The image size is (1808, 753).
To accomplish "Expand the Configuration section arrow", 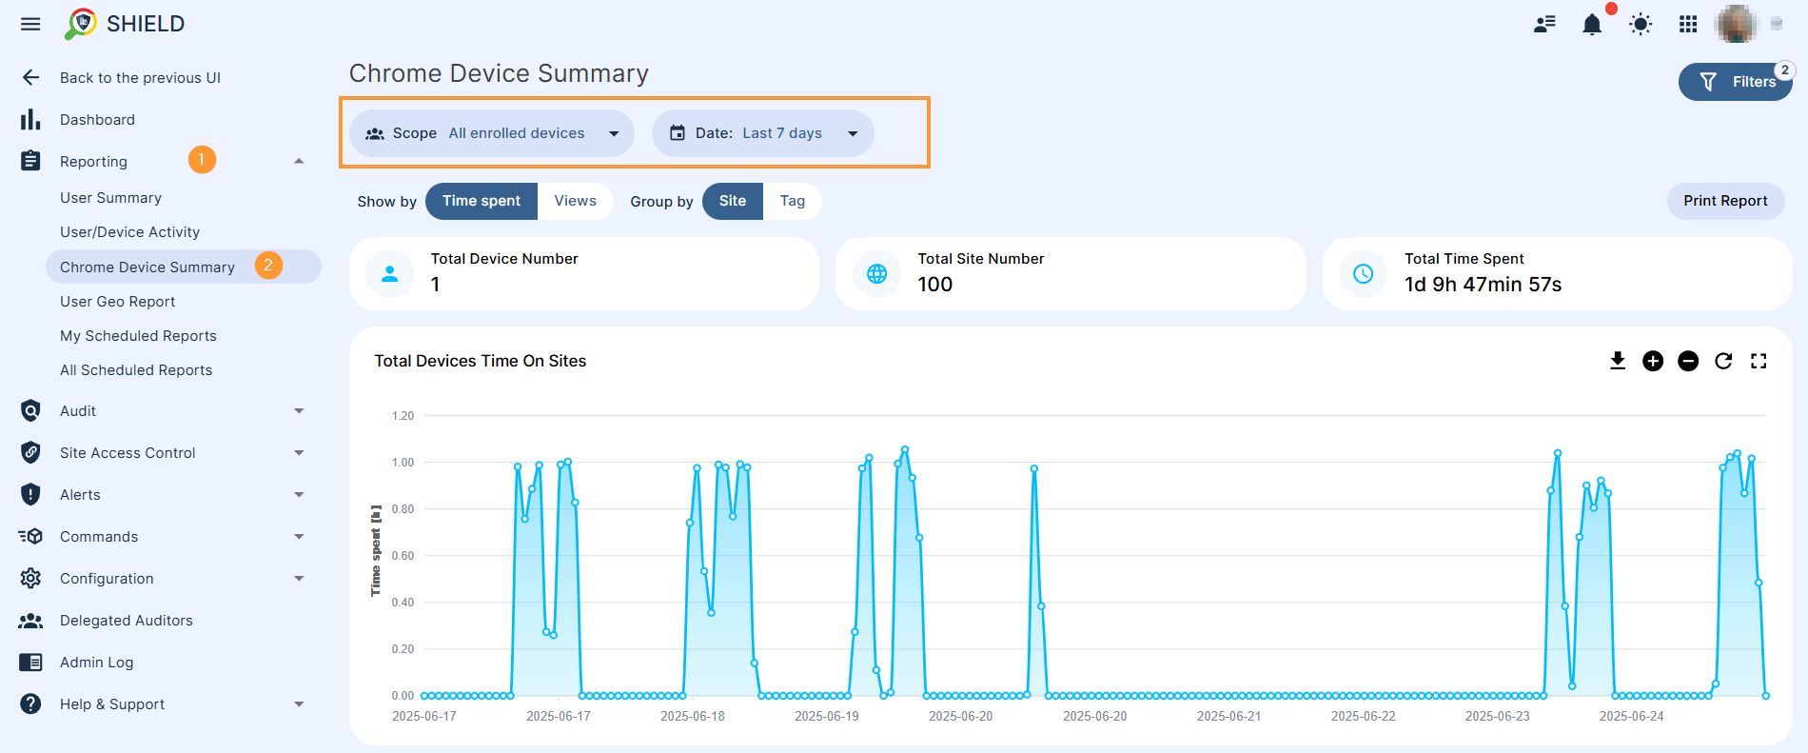I will 299,578.
